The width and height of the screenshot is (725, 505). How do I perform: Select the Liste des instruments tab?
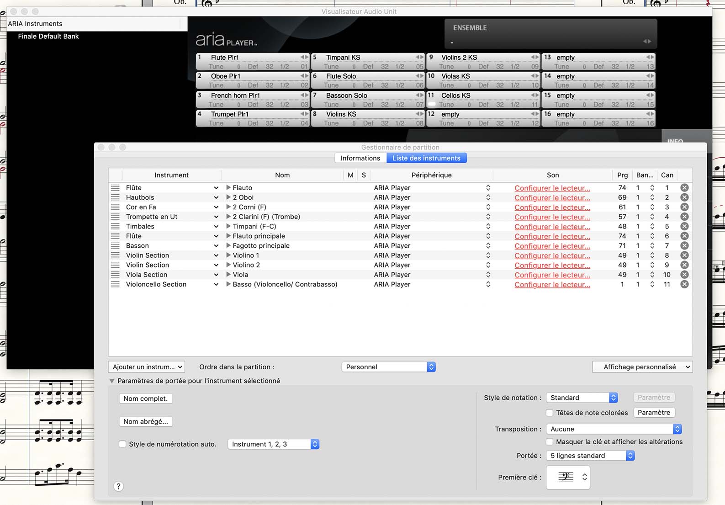pyautogui.click(x=426, y=158)
